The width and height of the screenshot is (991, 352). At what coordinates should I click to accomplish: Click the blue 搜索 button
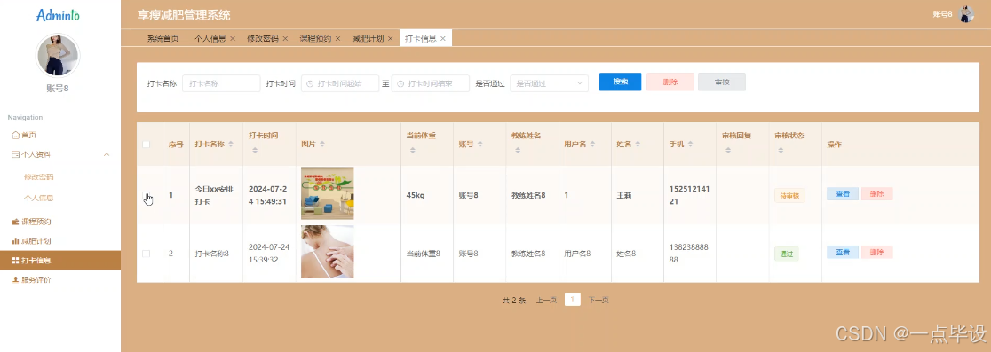tap(620, 82)
